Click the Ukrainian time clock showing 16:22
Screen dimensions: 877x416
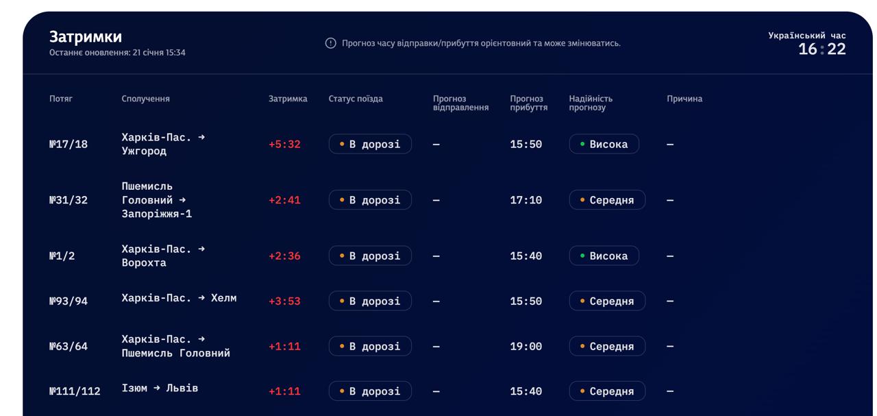click(x=822, y=49)
